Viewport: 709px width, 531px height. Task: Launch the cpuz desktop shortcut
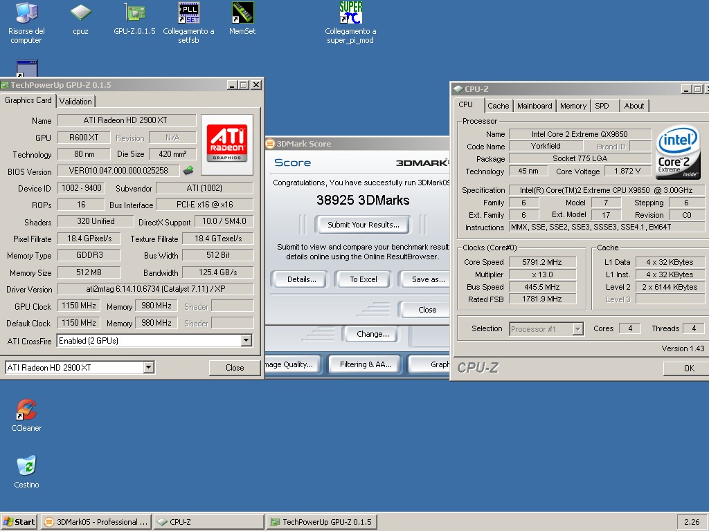point(80,19)
